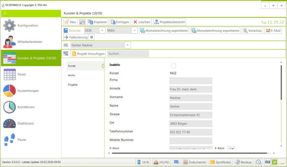The width and height of the screenshot is (287, 167).
Task: Open the Dashboard gauge icon
Action: [9, 123]
